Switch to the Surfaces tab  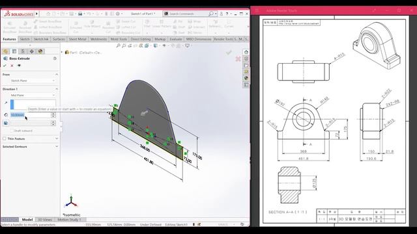(x=59, y=39)
